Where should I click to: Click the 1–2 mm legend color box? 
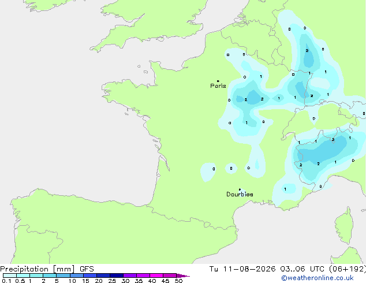(x=36, y=275)
